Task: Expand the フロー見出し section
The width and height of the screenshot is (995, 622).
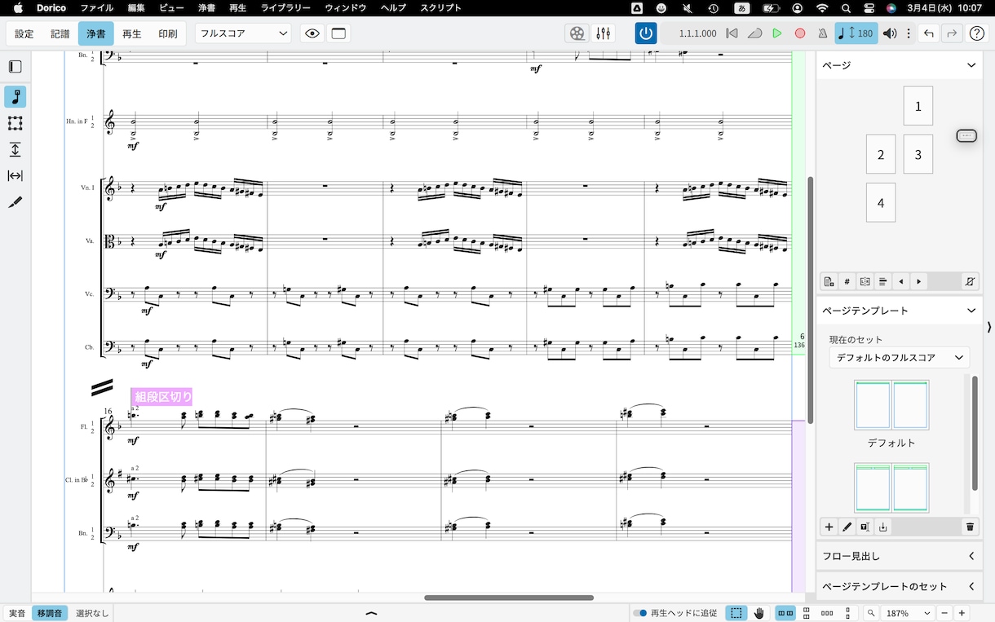Action: pyautogui.click(x=971, y=556)
